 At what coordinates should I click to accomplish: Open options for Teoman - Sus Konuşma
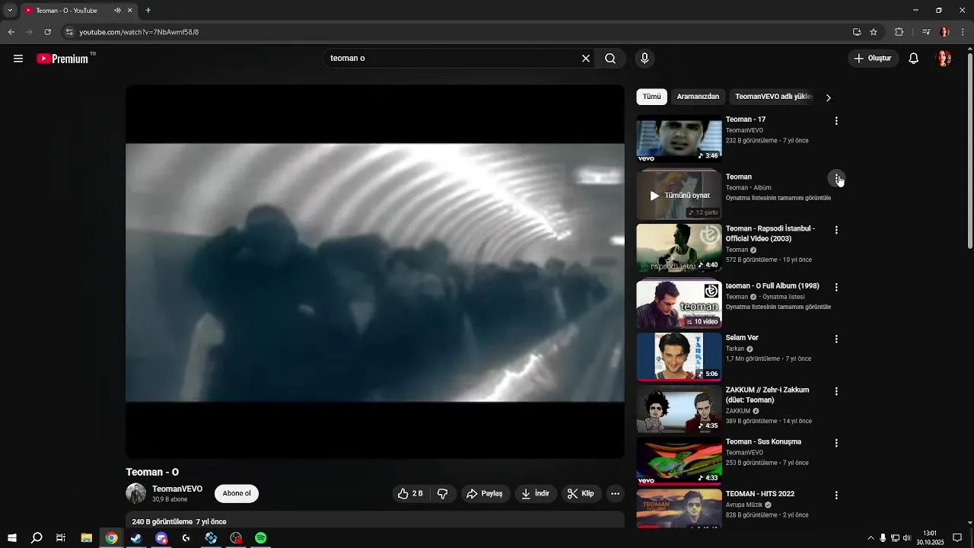tap(836, 443)
